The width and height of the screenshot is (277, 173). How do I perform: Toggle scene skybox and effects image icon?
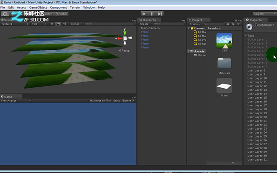pos(58,24)
